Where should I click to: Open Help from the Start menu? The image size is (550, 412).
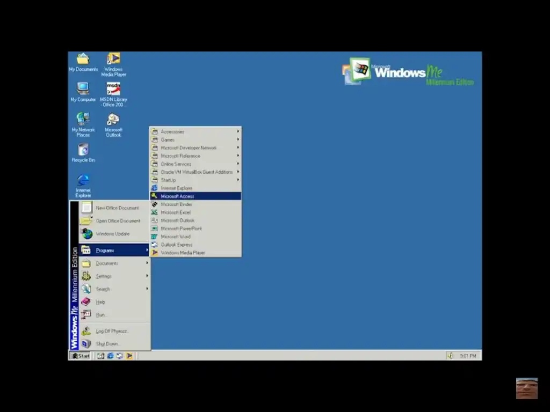(x=115, y=302)
